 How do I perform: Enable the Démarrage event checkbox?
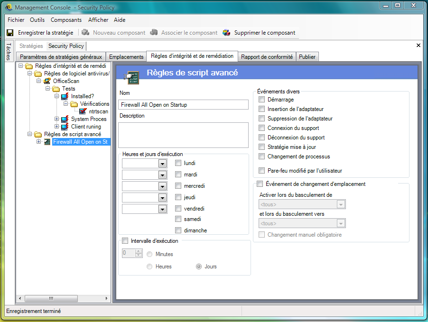click(x=261, y=100)
